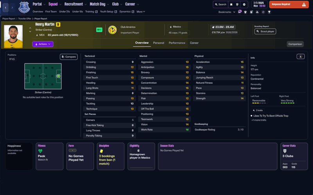The image size is (313, 195).
Task: Click the trophy icon in bookmarks bar
Action: tap(269, 12)
